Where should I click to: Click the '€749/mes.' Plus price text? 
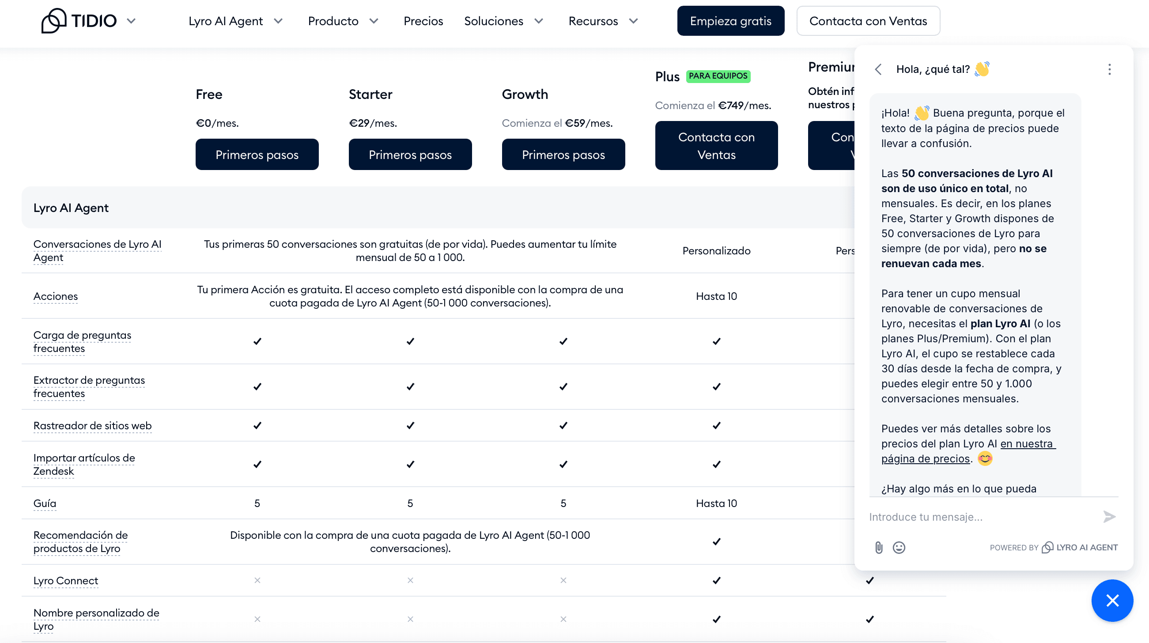[745, 105]
